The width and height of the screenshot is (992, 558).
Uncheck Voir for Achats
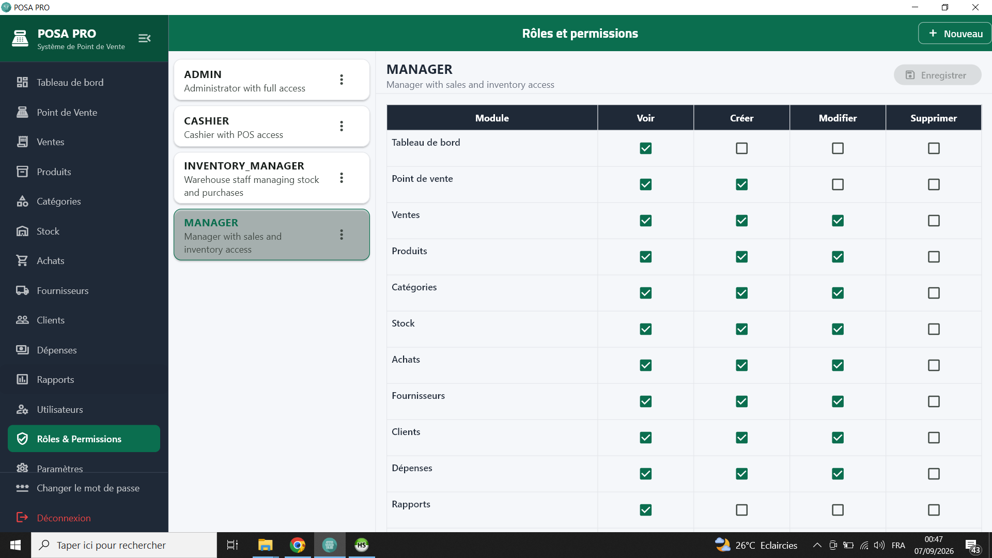coord(645,365)
